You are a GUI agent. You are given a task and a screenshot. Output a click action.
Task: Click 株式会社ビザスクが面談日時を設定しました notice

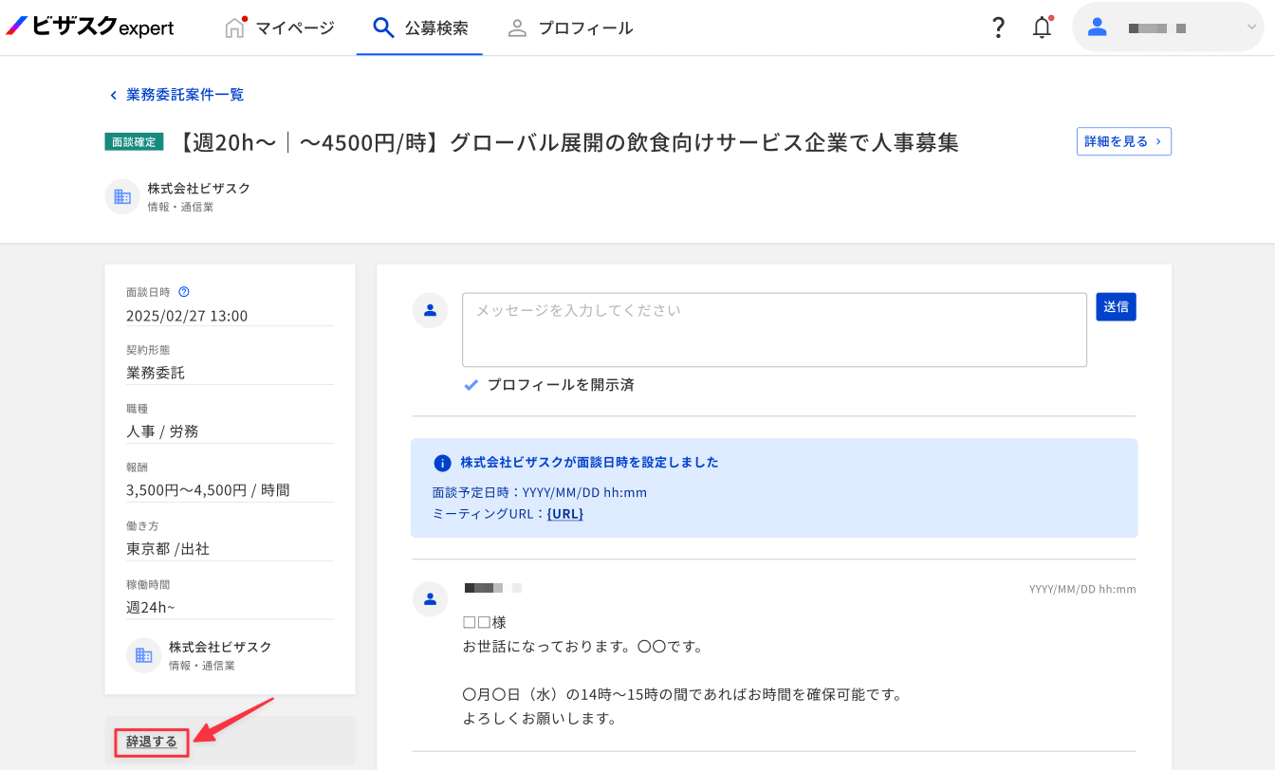[x=589, y=463]
